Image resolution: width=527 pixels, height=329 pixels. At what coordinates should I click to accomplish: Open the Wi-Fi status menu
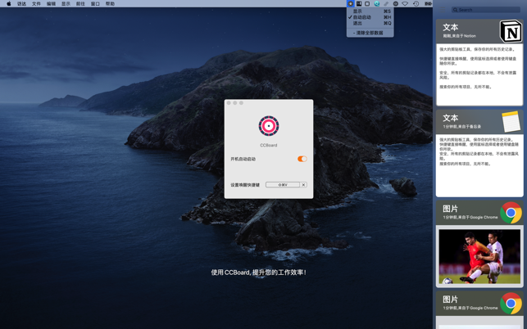[405, 4]
